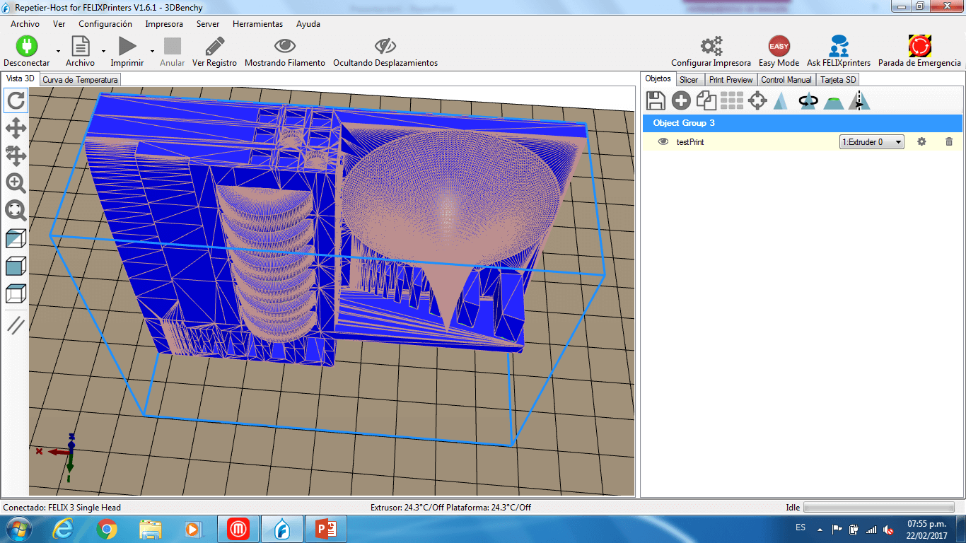Open the Archivo load file button
The image size is (966, 543).
(80, 47)
